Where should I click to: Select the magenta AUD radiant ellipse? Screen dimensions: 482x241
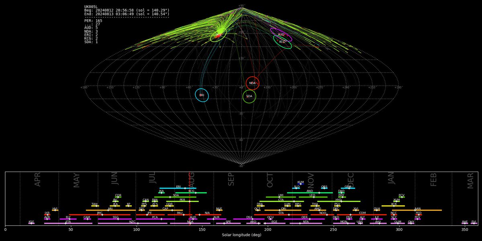click(281, 35)
